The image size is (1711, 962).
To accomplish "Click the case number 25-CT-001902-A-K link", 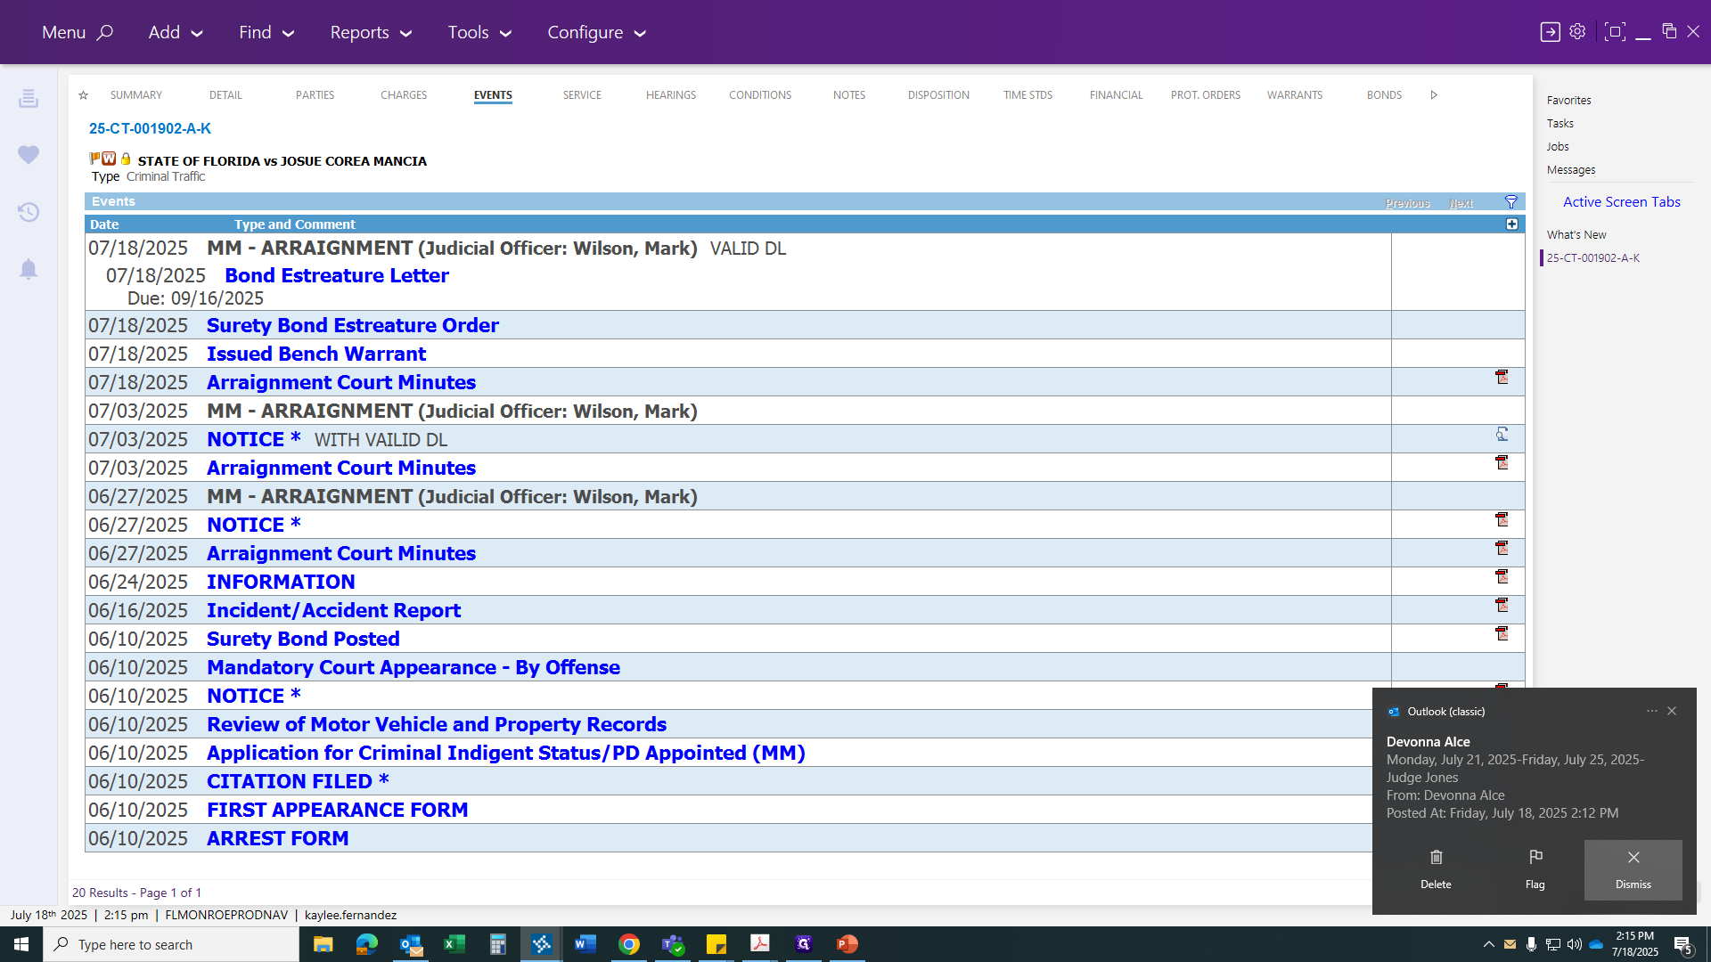I will [x=150, y=128].
